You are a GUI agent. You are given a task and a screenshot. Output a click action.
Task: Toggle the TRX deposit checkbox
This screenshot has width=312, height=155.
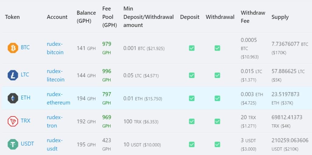pos(192,121)
